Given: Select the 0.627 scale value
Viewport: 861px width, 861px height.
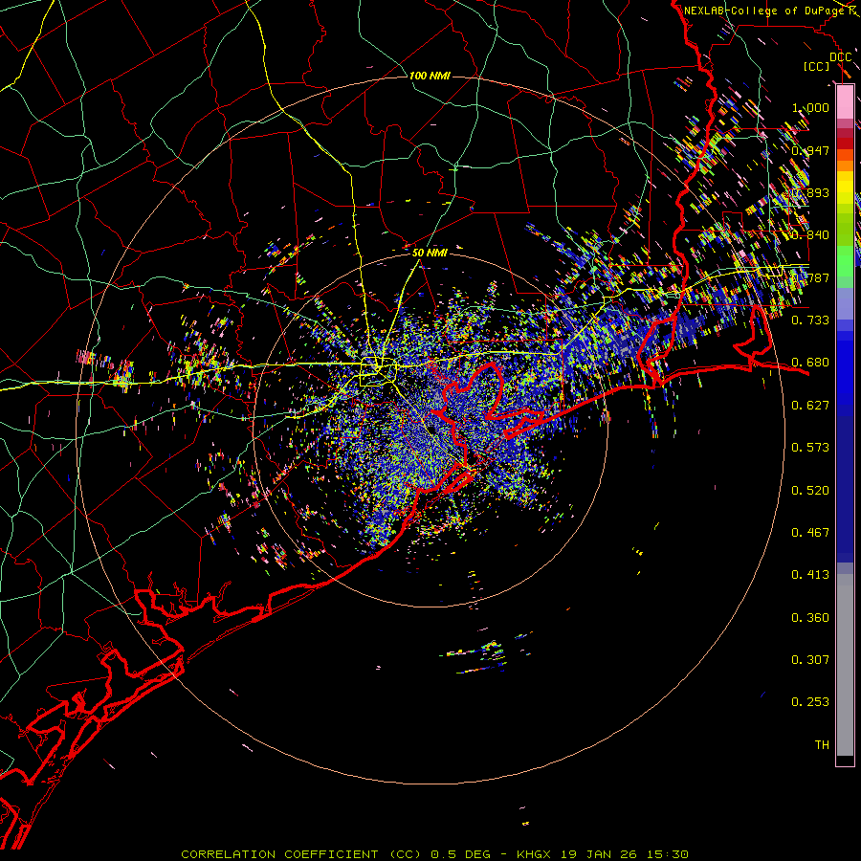Looking at the screenshot, I should pos(810,405).
